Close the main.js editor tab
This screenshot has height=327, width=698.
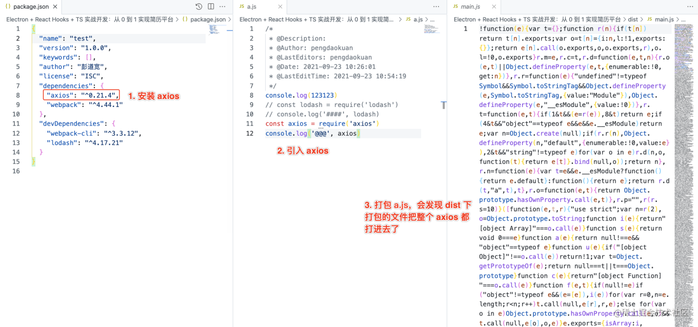[x=494, y=7]
